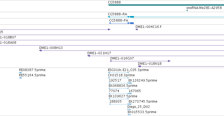Select the DME1-016G07 clone span

[140, 61]
